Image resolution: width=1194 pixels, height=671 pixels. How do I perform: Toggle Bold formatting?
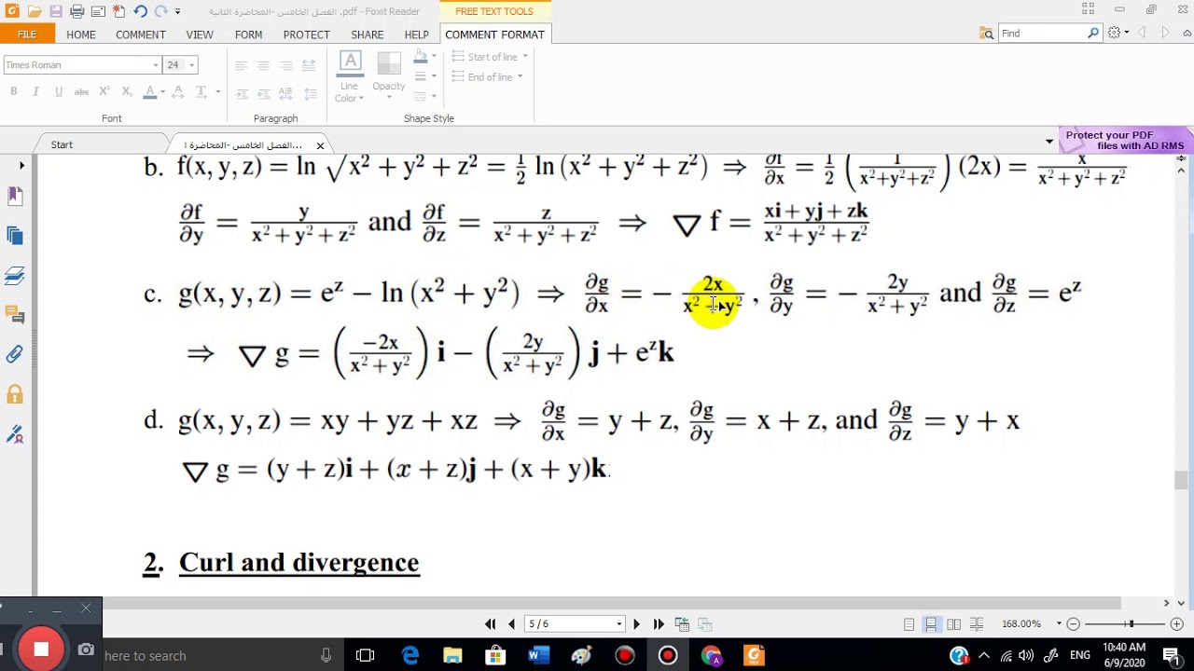tap(14, 91)
